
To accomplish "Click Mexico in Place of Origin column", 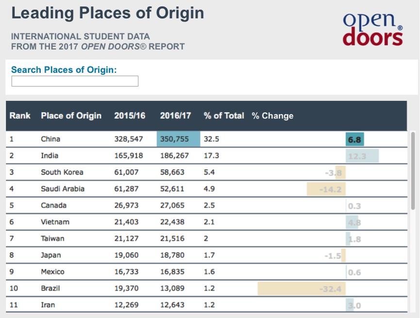I will pyautogui.click(x=52, y=272).
